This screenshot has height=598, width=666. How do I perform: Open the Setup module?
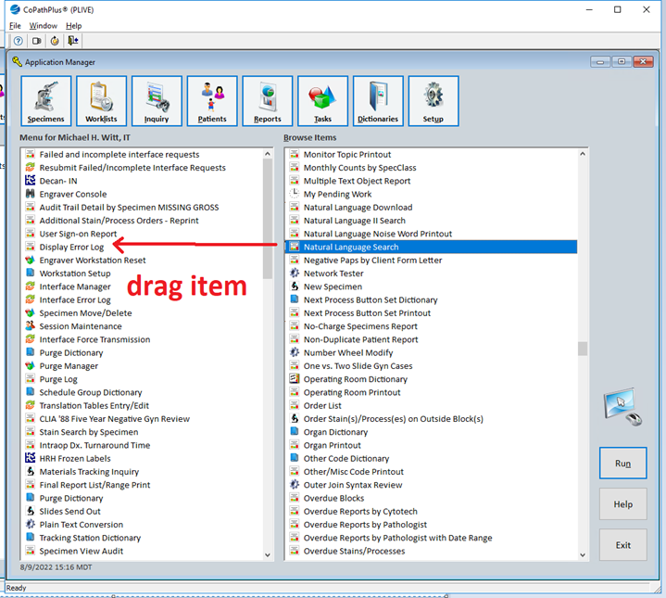(434, 101)
